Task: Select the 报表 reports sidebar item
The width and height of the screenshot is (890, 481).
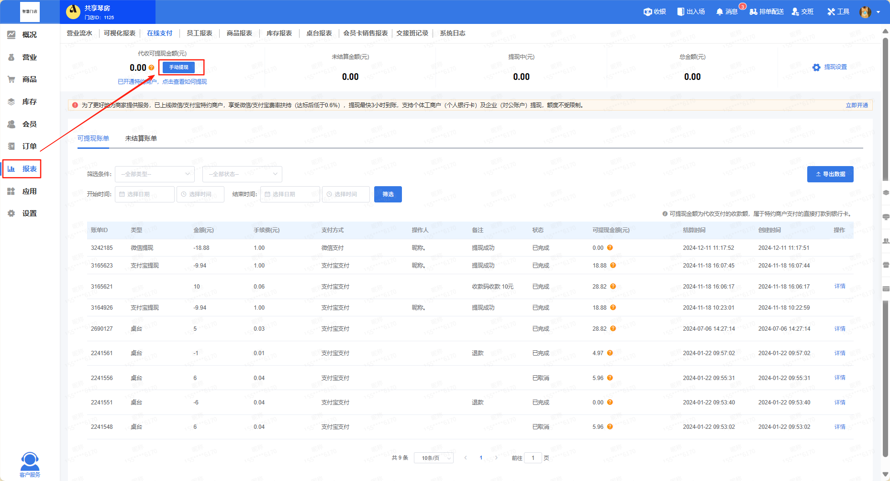Action: pyautogui.click(x=22, y=169)
